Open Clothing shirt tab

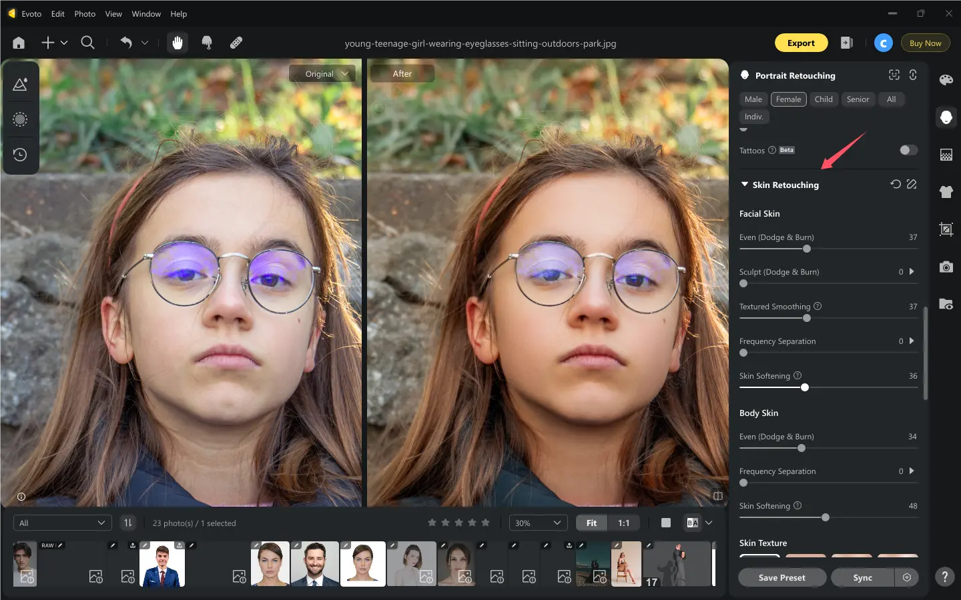946,192
